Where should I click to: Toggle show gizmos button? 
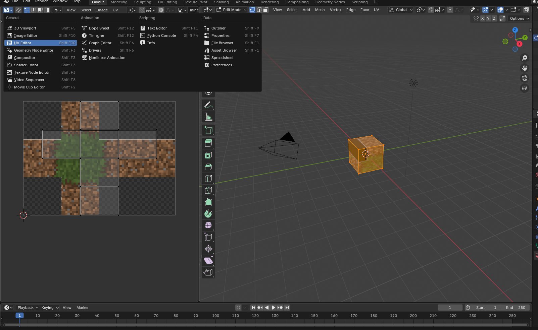point(485,10)
